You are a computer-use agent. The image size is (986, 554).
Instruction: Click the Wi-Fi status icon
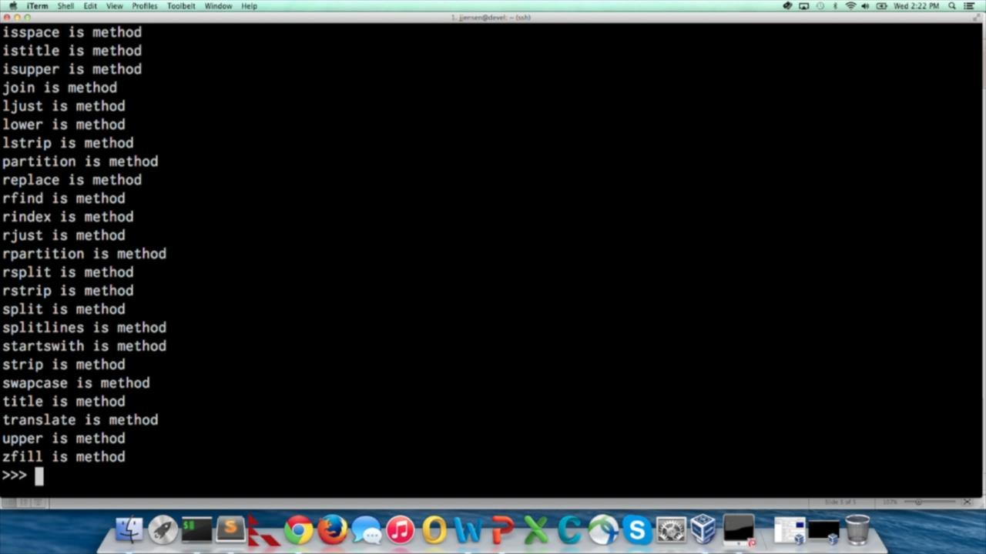coord(850,5)
